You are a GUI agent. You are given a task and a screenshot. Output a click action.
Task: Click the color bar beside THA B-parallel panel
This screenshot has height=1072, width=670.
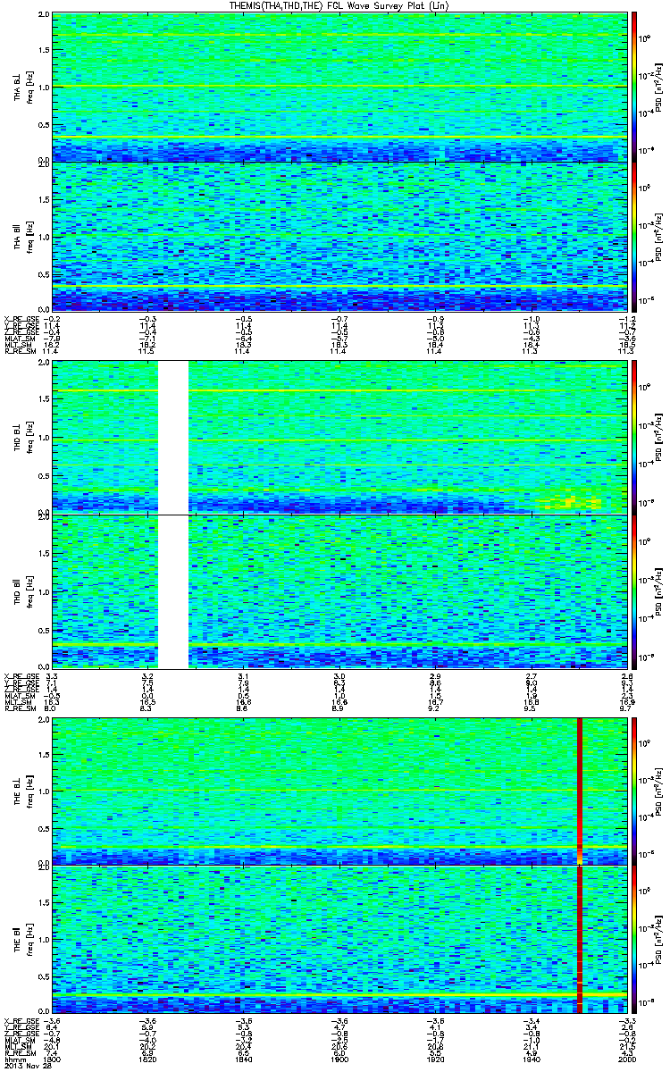635,237
